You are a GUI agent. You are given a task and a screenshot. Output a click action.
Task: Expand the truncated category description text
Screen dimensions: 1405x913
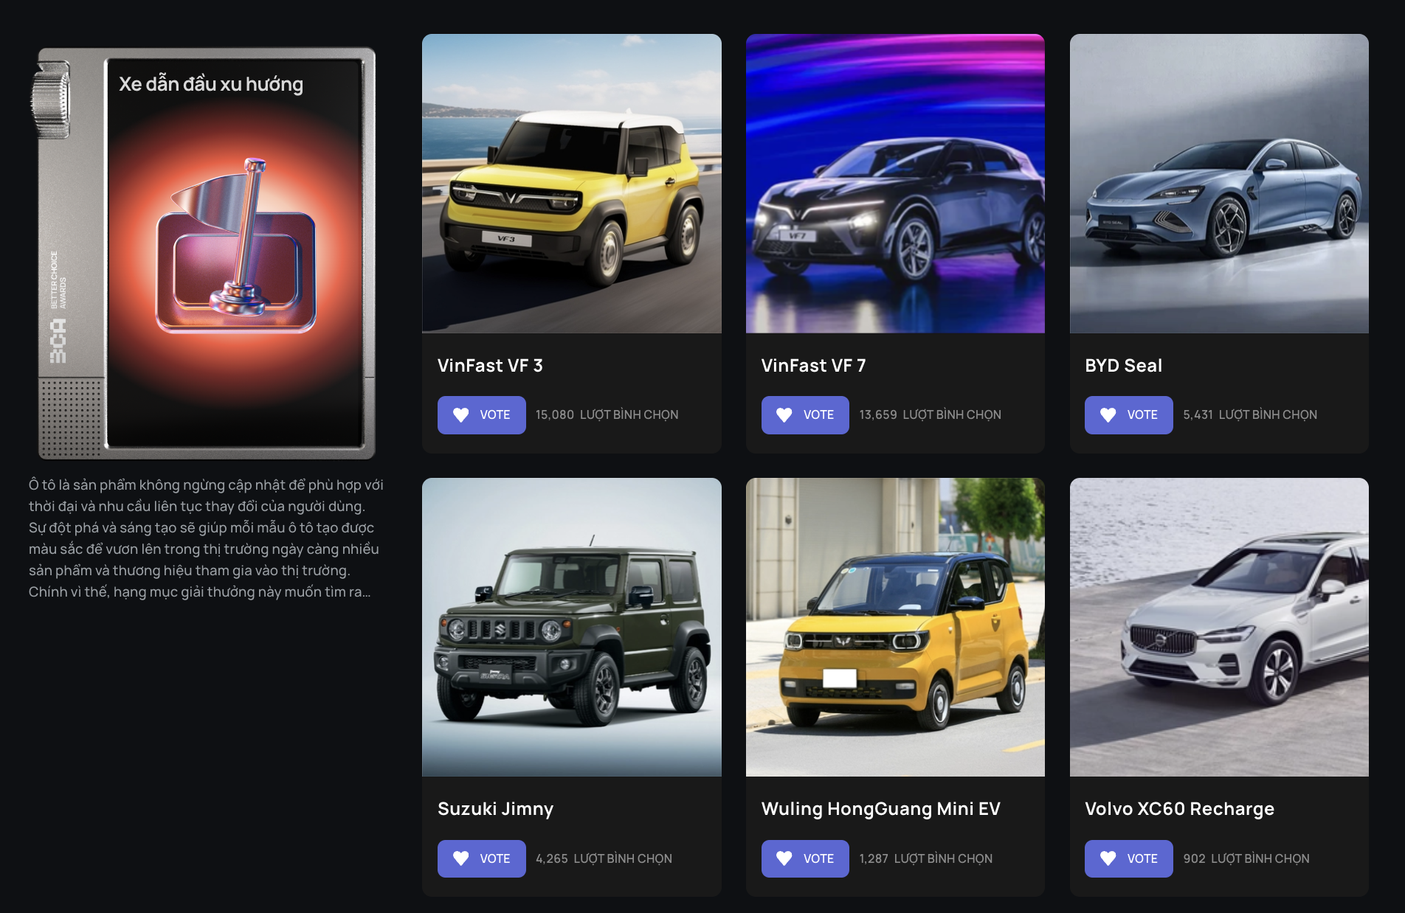point(206,538)
